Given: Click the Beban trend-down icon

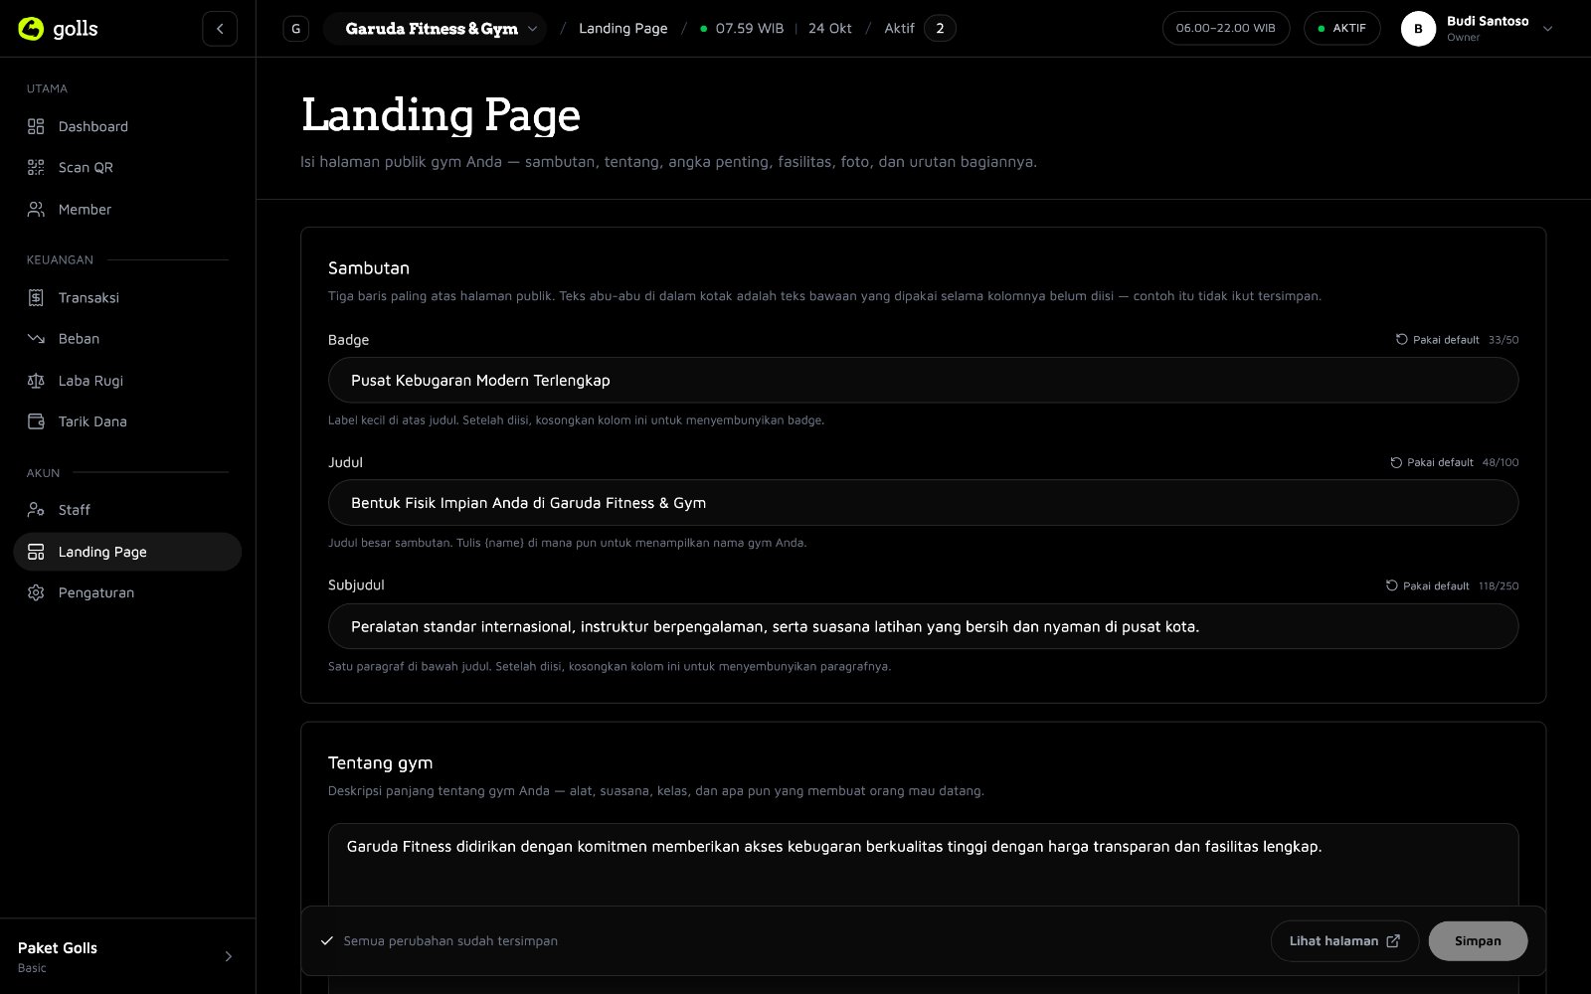Looking at the screenshot, I should coord(36,339).
